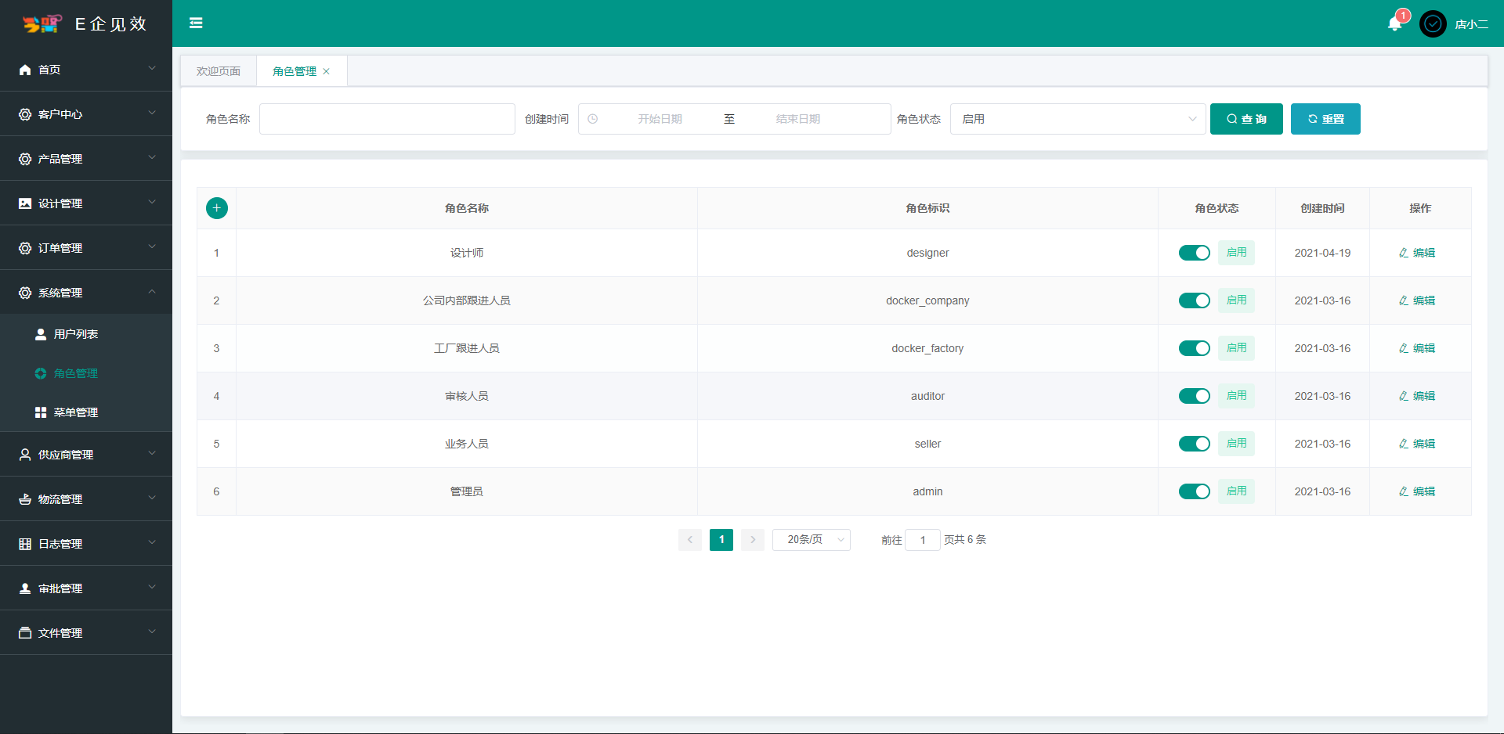Turn off the admin role switch
Viewport: 1504px width, 734px height.
tap(1194, 491)
